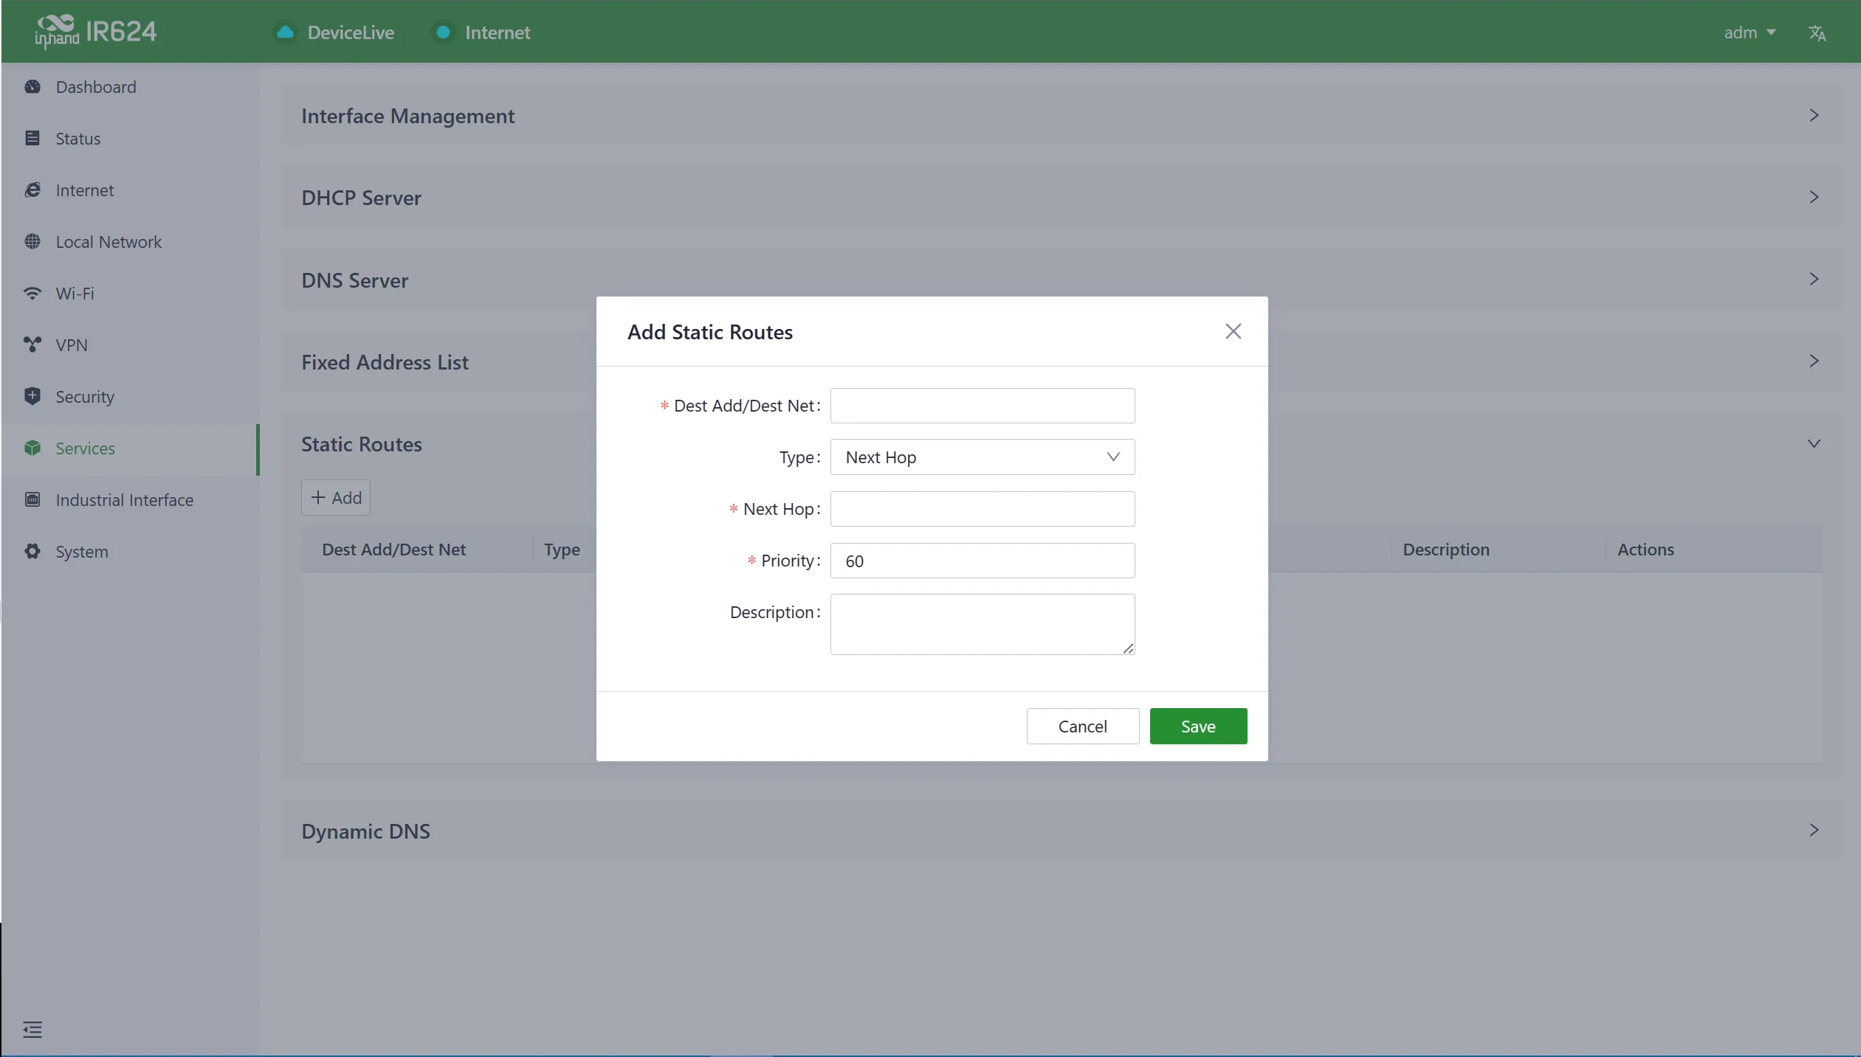Toggle the sidebar collapse icon

32,1030
